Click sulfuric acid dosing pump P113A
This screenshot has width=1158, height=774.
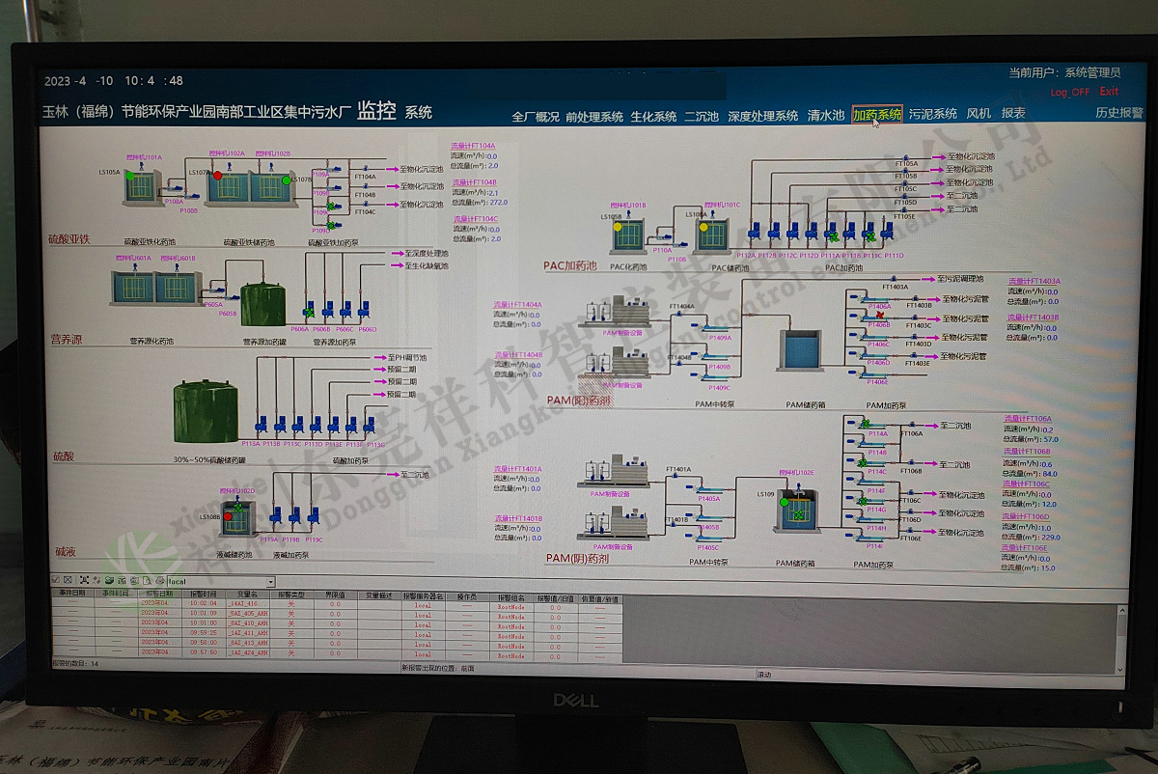pyautogui.click(x=258, y=425)
